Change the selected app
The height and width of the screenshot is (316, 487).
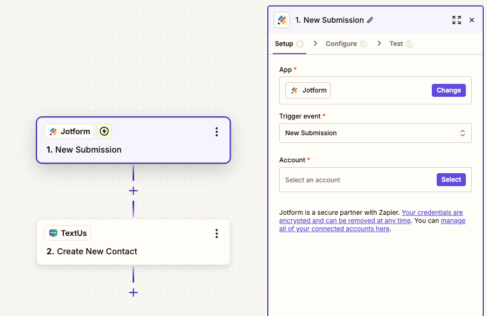click(449, 90)
